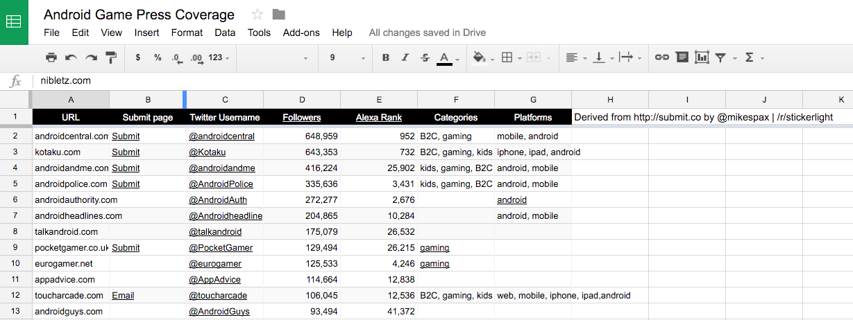This screenshot has height=320, width=853.
Task: Select column A header
Action: pos(71,100)
